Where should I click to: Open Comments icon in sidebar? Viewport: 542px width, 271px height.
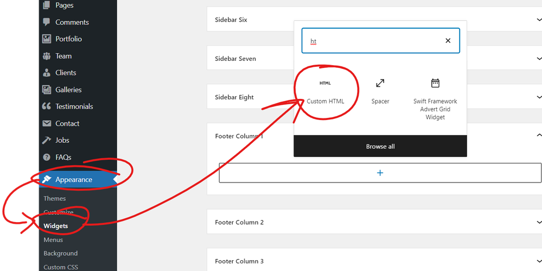(x=46, y=22)
